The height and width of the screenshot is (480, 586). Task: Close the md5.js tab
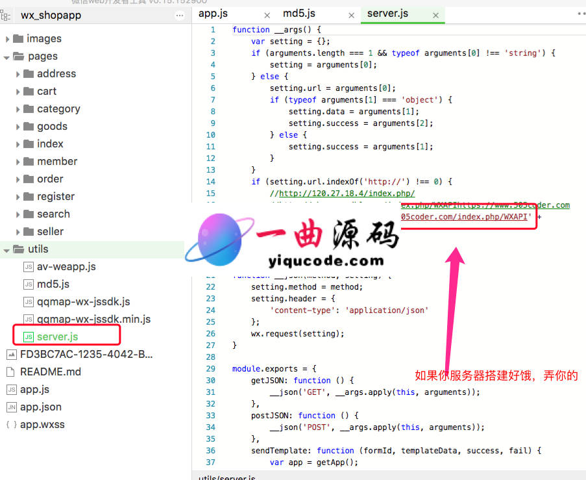pos(351,16)
